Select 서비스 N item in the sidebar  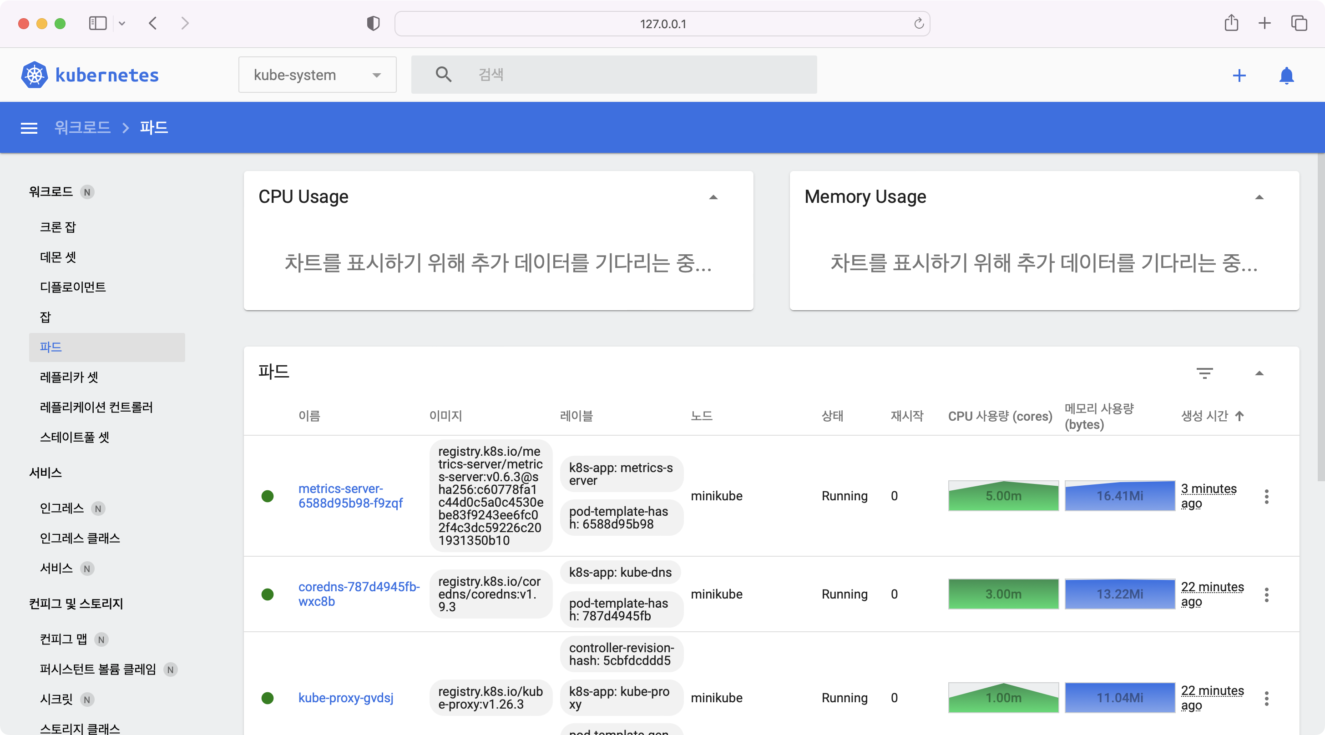56,569
